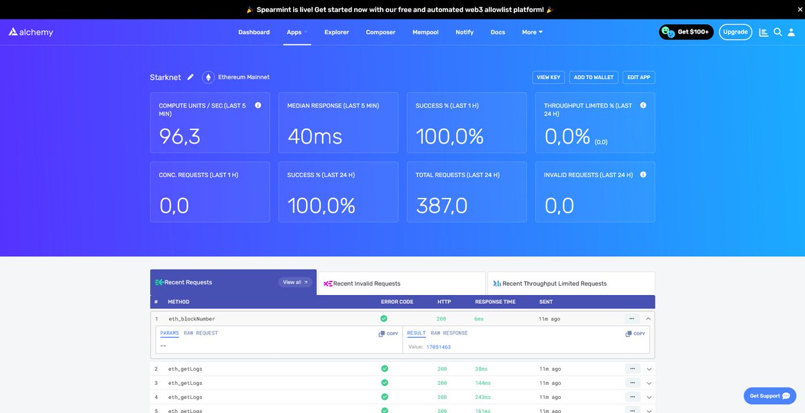Open ellipsis menu for request row 2
The height and width of the screenshot is (413, 805).
(632, 369)
